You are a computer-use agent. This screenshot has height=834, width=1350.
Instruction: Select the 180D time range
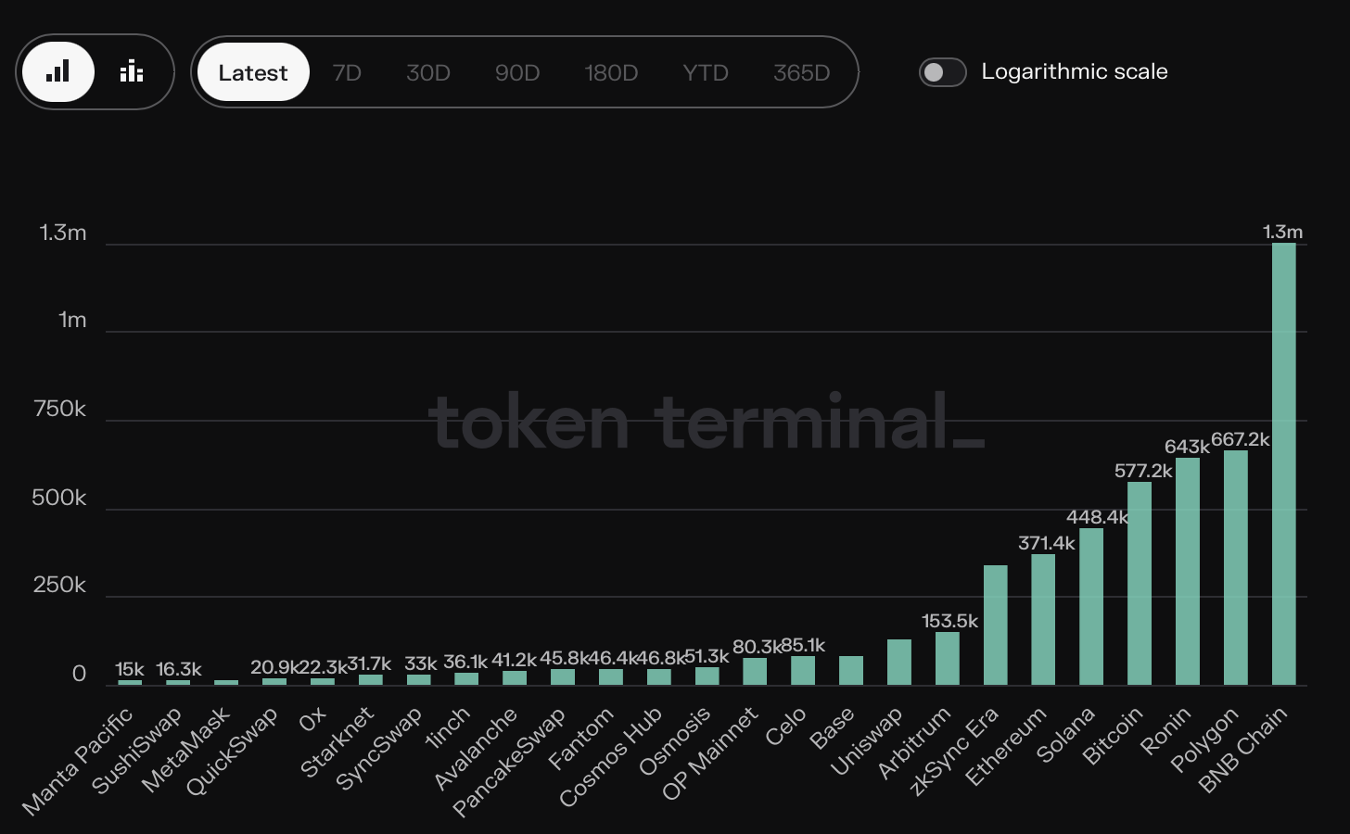coord(611,72)
